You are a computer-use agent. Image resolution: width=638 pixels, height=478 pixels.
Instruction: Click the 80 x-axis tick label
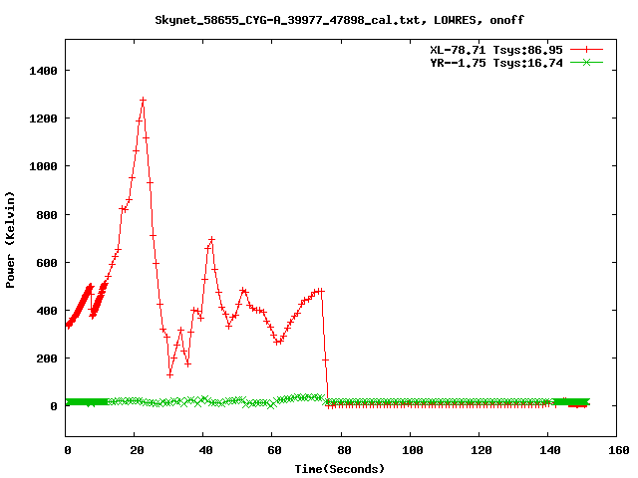tap(344, 450)
